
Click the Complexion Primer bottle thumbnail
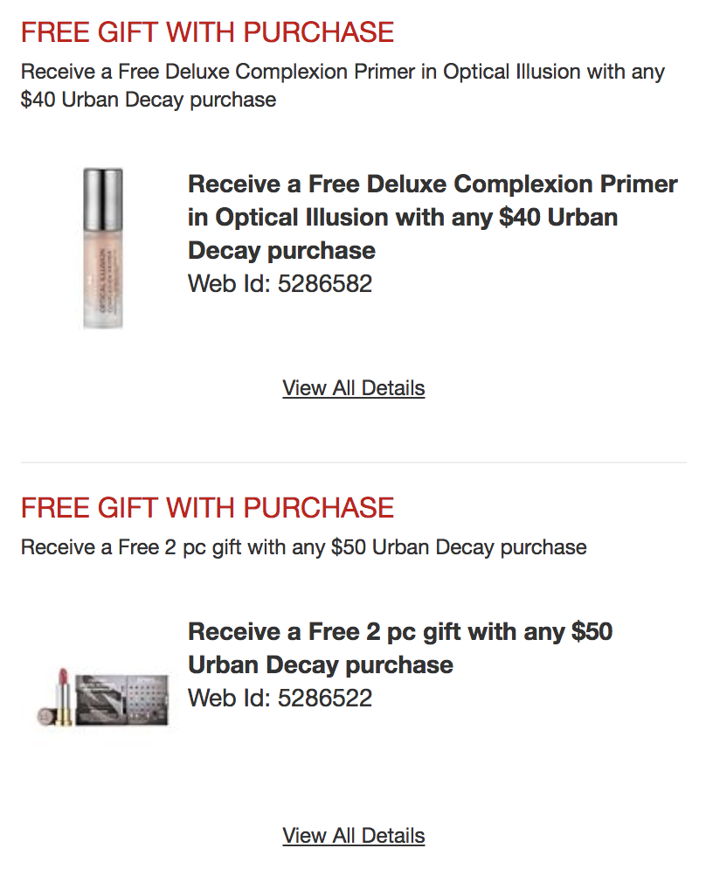coord(102,248)
